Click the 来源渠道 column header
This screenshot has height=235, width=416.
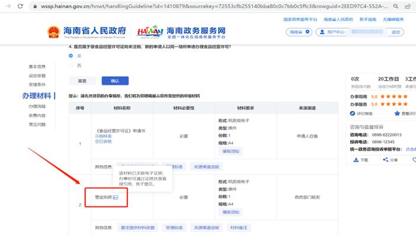click(307, 108)
